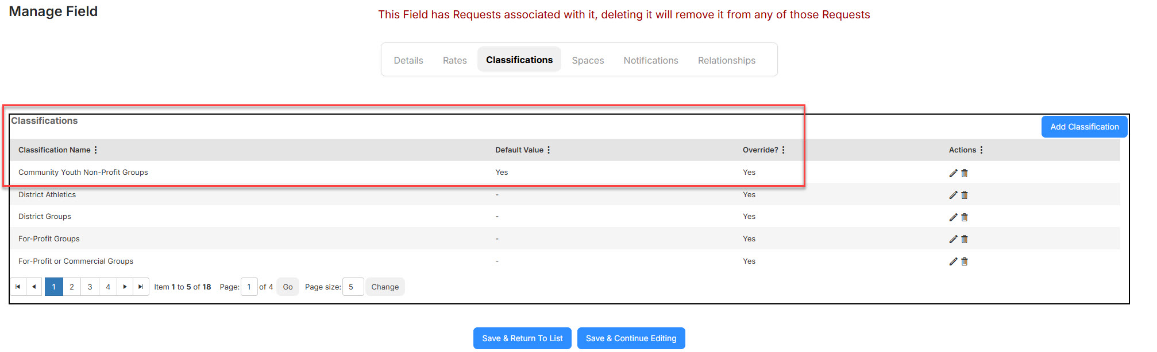The image size is (1157, 352).
Task: Focus the Page number input field
Action: tap(249, 287)
